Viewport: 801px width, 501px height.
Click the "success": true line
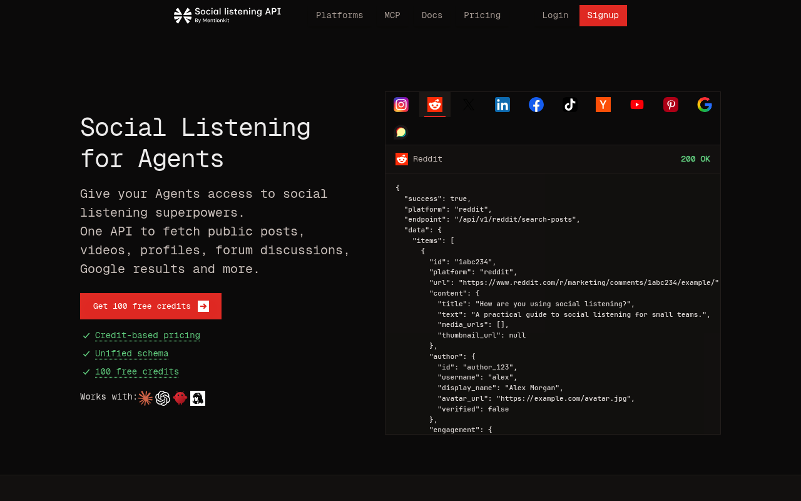437,199
